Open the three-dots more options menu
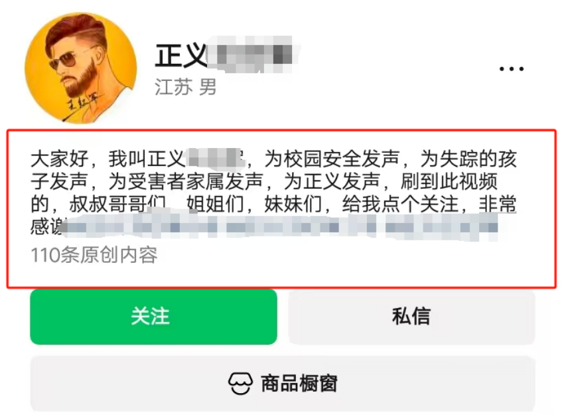The height and width of the screenshot is (415, 564). [x=512, y=69]
